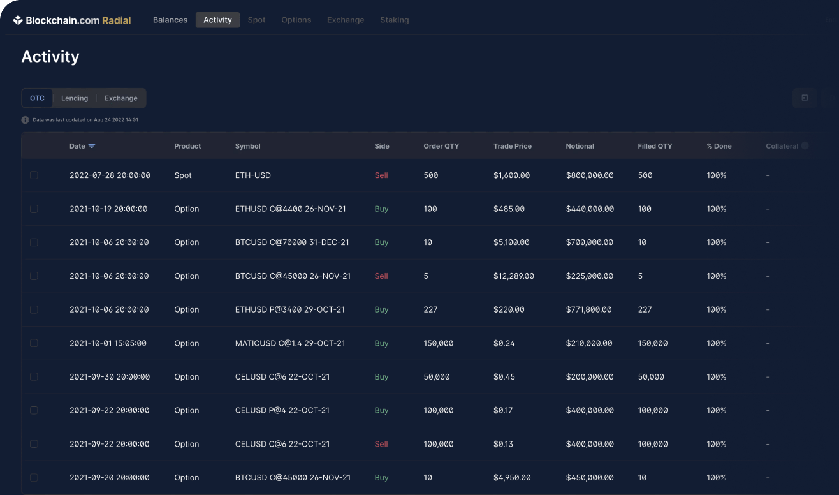Image resolution: width=839 pixels, height=495 pixels.
Task: Switch to the Exchange activity tab
Action: [x=121, y=98]
